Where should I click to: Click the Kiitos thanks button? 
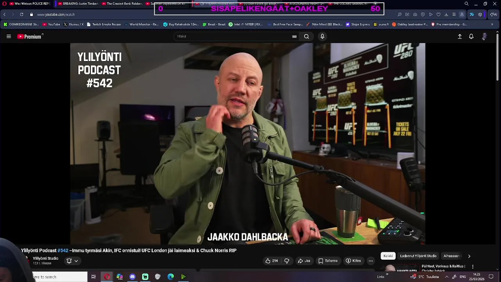click(353, 261)
